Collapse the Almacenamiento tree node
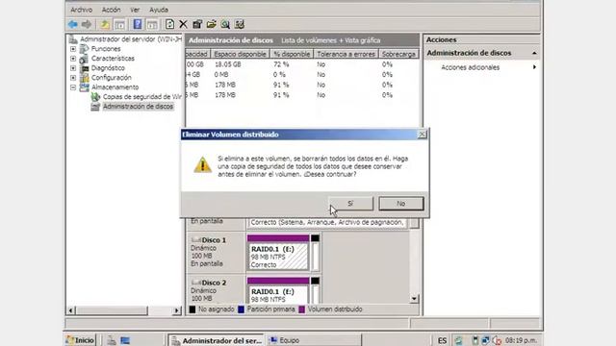This screenshot has width=616, height=346. [73, 87]
